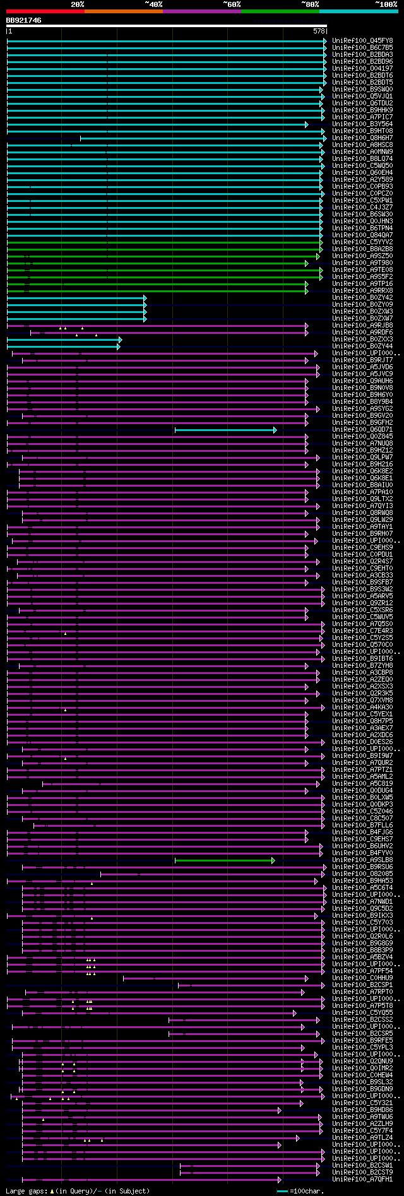Select the UniRef100_C5XPW1 label

(x=362, y=200)
